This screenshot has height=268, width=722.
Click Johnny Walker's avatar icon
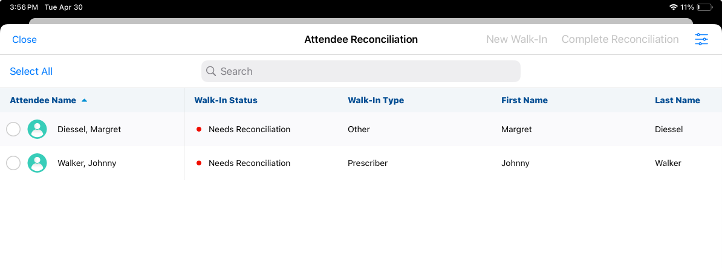[x=37, y=163]
